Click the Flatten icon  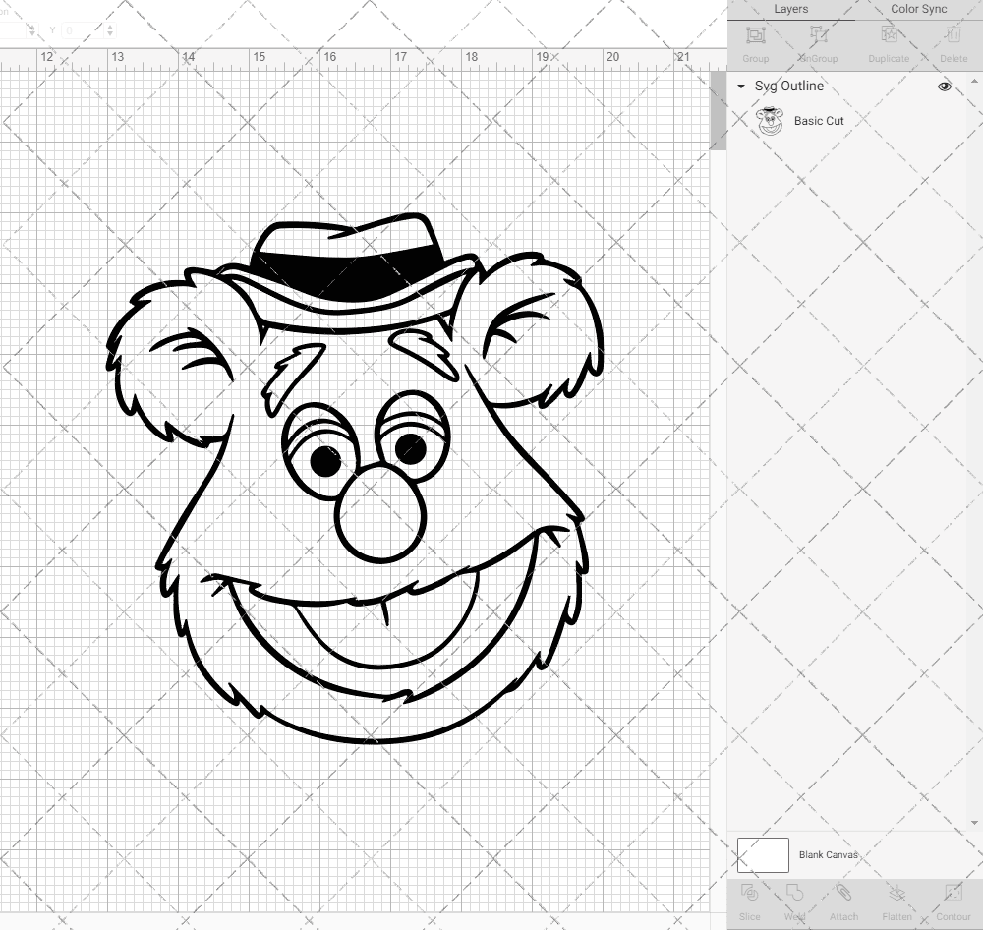(897, 893)
